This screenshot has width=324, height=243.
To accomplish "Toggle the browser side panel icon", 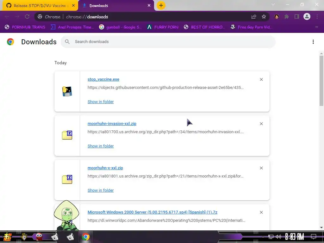I will 297,17.
